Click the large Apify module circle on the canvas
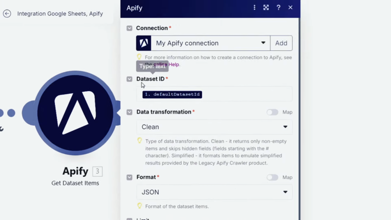The width and height of the screenshot is (391, 220). point(75,113)
